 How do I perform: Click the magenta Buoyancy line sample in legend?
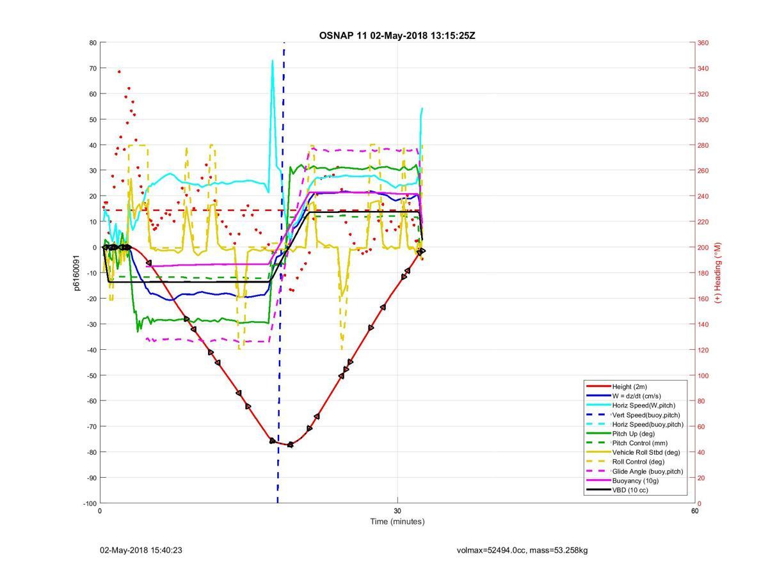tap(598, 481)
